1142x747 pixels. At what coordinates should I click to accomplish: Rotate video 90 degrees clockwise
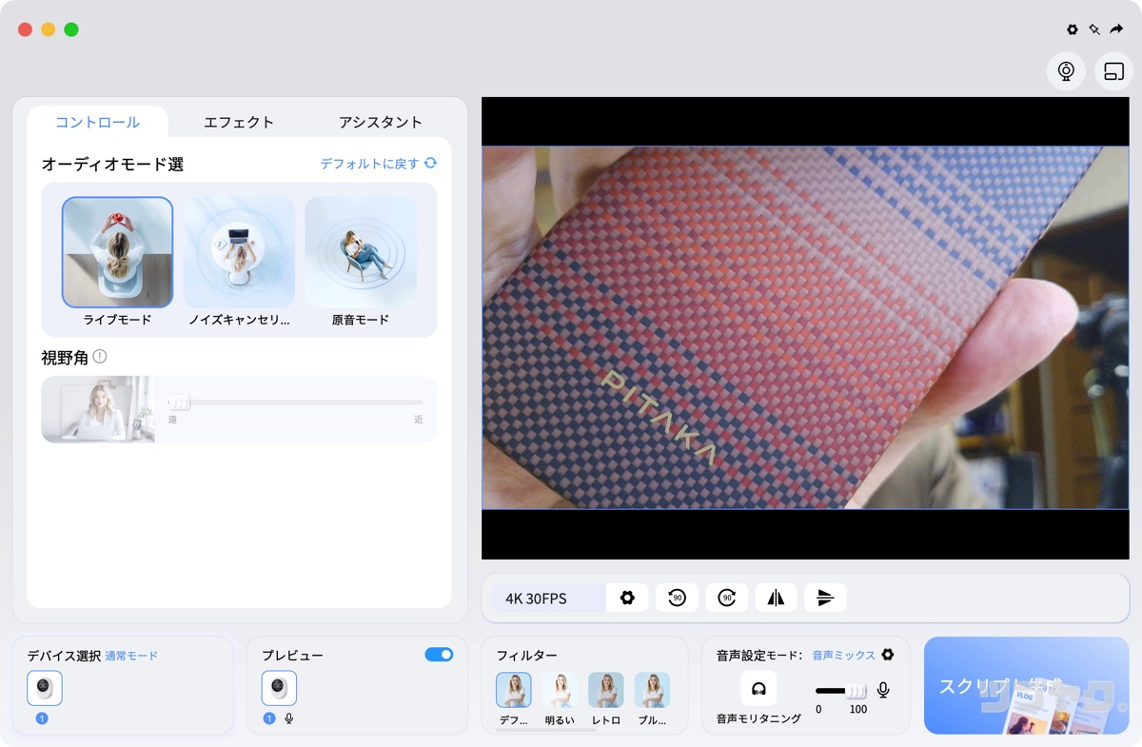726,598
